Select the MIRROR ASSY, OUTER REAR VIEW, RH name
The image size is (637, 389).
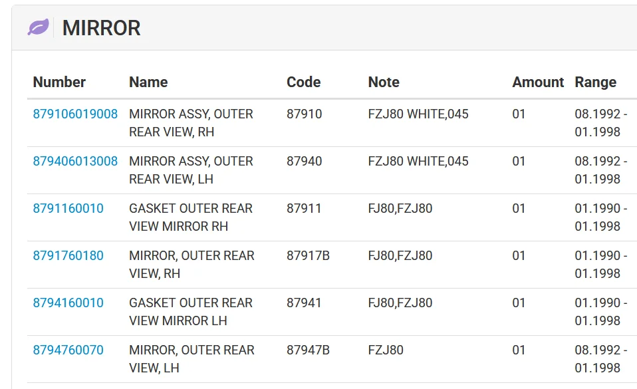pos(191,123)
